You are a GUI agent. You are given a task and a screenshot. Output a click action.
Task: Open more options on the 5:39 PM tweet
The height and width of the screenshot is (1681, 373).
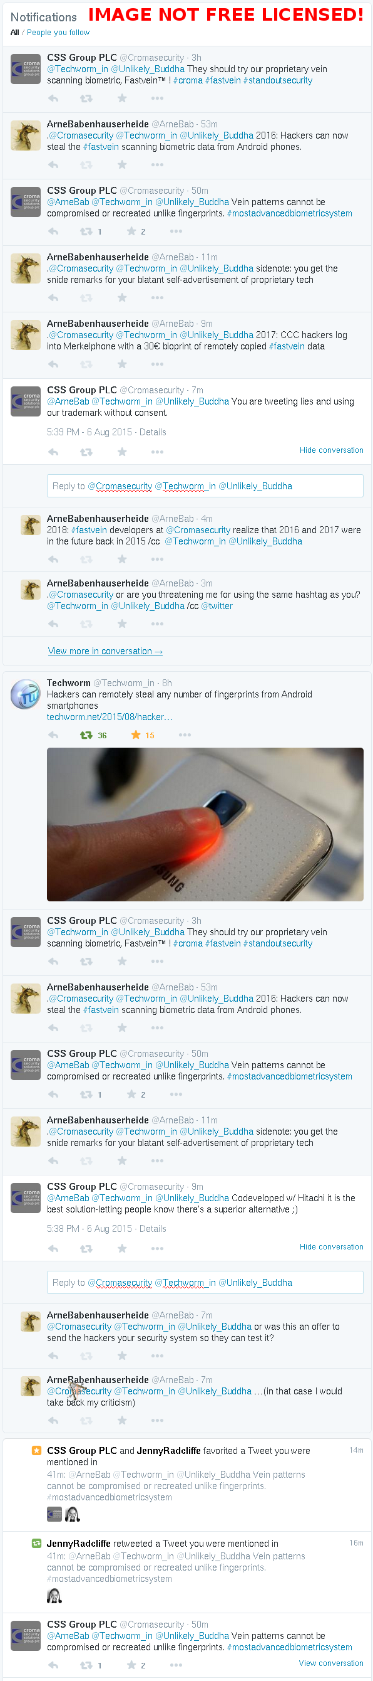tap(157, 452)
